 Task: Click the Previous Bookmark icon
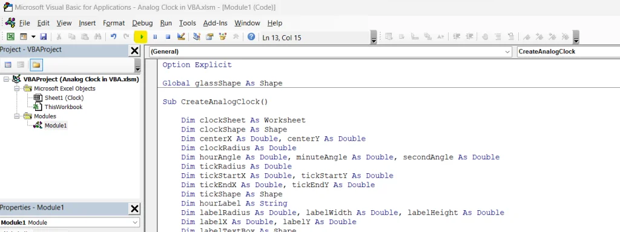click(552, 37)
